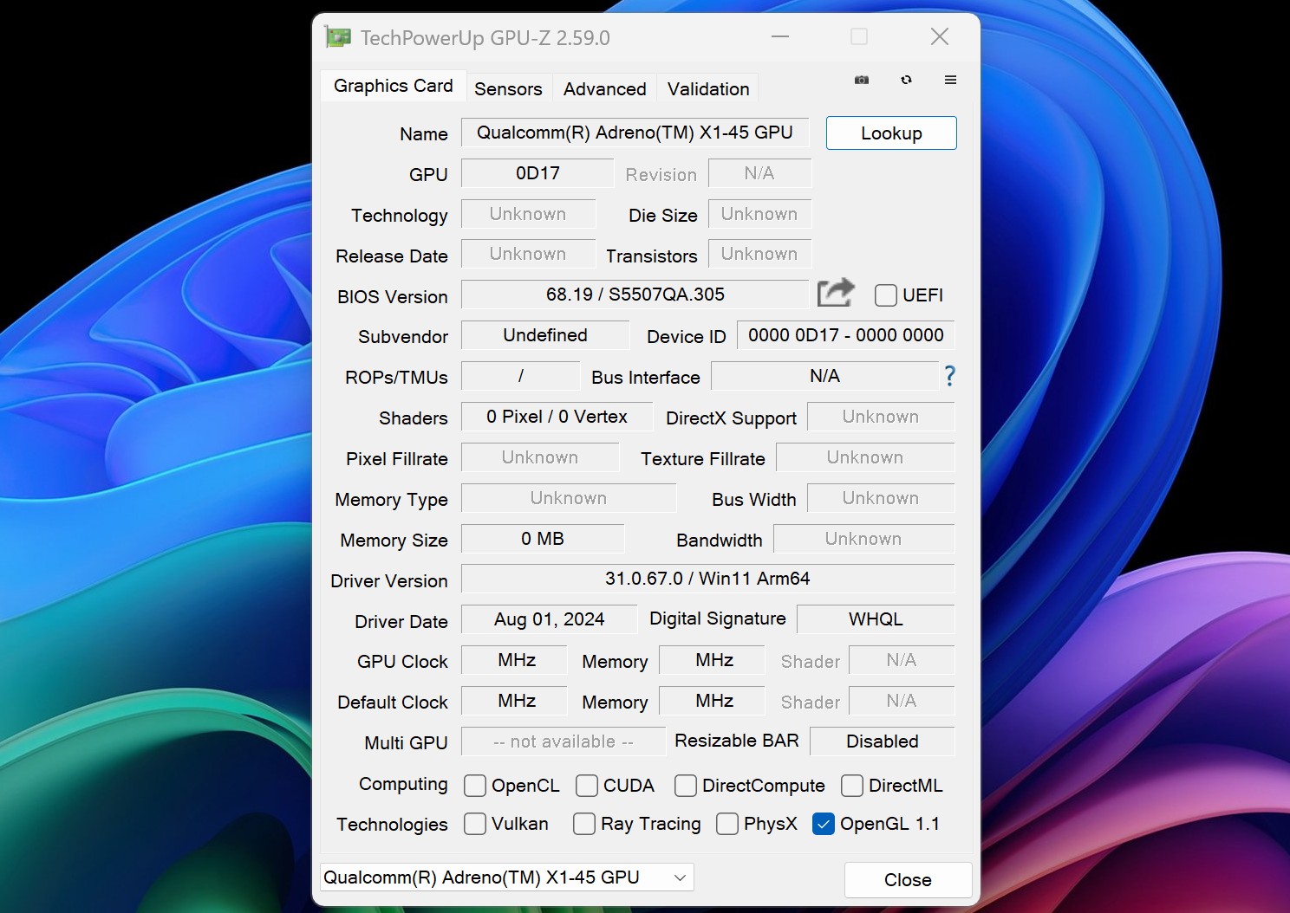Image resolution: width=1290 pixels, height=913 pixels.
Task: Click the Pixel Fillrate Unknown field
Action: 540,457
